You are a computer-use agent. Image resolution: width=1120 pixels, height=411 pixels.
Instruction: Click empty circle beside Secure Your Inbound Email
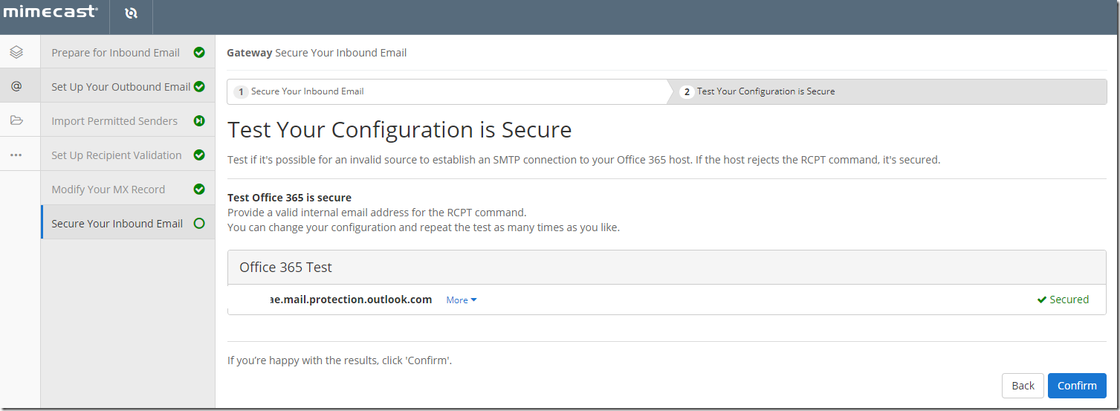click(x=199, y=224)
